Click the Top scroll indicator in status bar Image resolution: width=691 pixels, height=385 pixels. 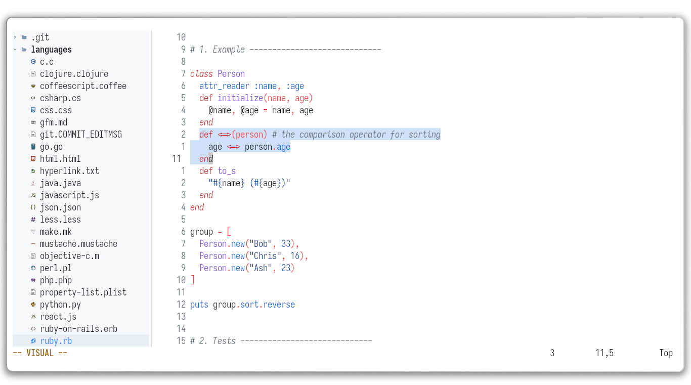click(666, 353)
